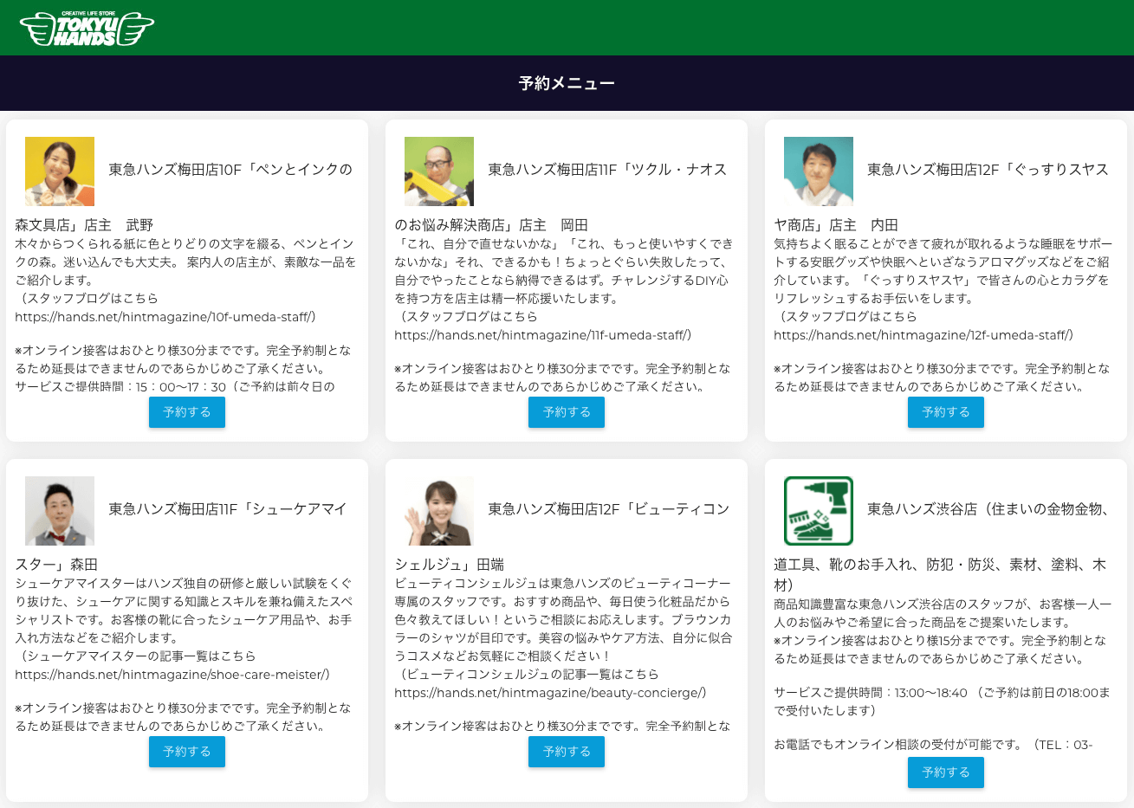The height and width of the screenshot is (808, 1134).
Task: Reserve the 10F ペンとインクの森文具店 session
Action: tap(187, 412)
